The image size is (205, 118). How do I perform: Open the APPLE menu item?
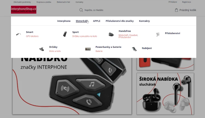pos(97,21)
